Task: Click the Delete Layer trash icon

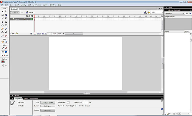Action: 31,33
